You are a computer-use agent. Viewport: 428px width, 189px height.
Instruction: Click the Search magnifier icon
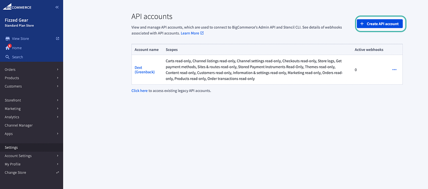point(7,57)
